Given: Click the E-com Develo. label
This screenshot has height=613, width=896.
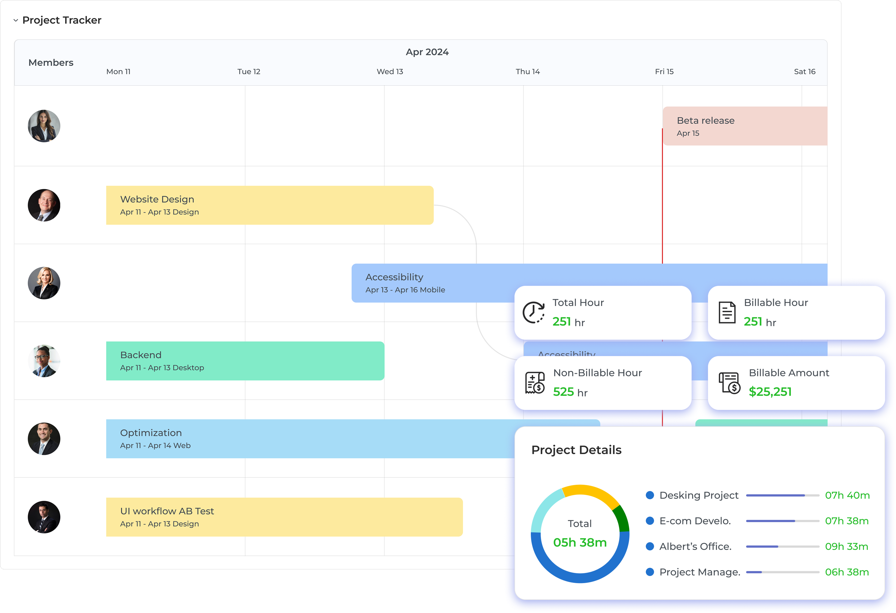Looking at the screenshot, I should point(695,521).
